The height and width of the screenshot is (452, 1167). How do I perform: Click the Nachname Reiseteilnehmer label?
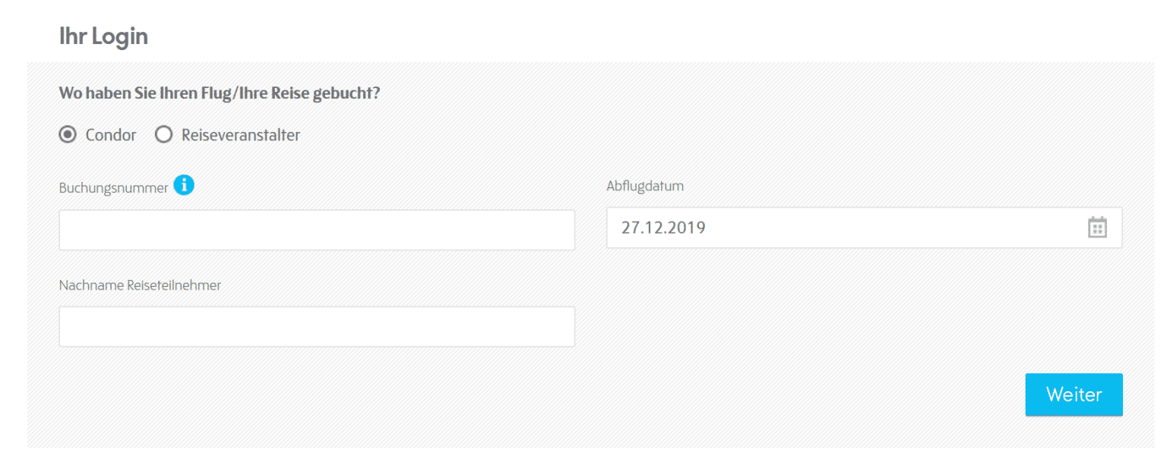[140, 285]
